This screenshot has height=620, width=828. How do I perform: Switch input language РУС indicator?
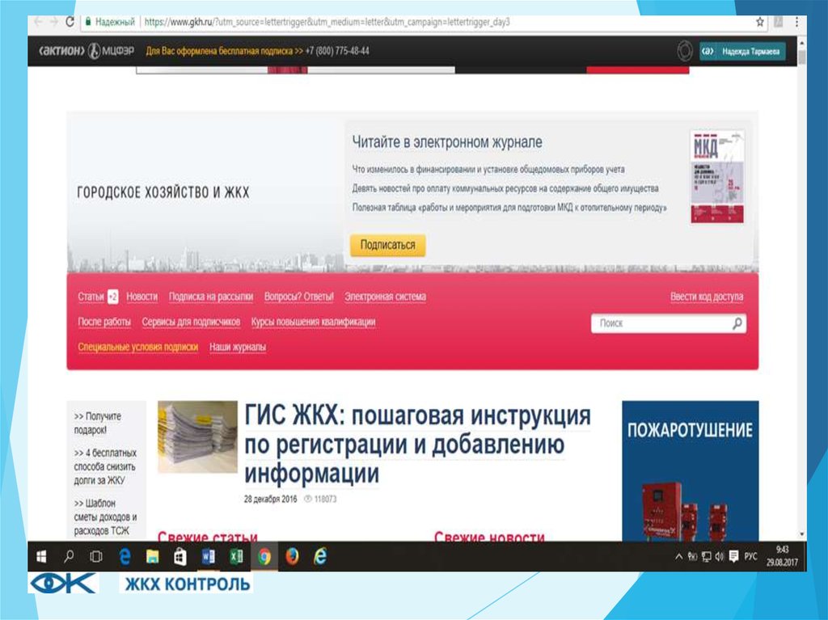(750, 557)
